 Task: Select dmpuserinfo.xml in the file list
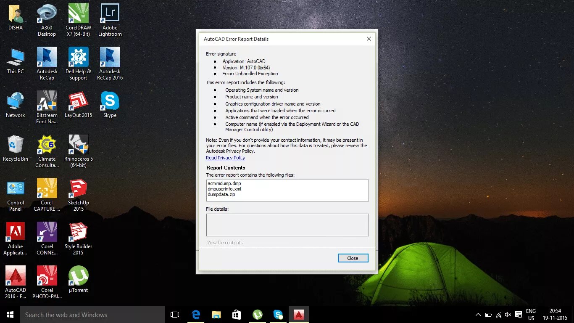[x=224, y=189]
